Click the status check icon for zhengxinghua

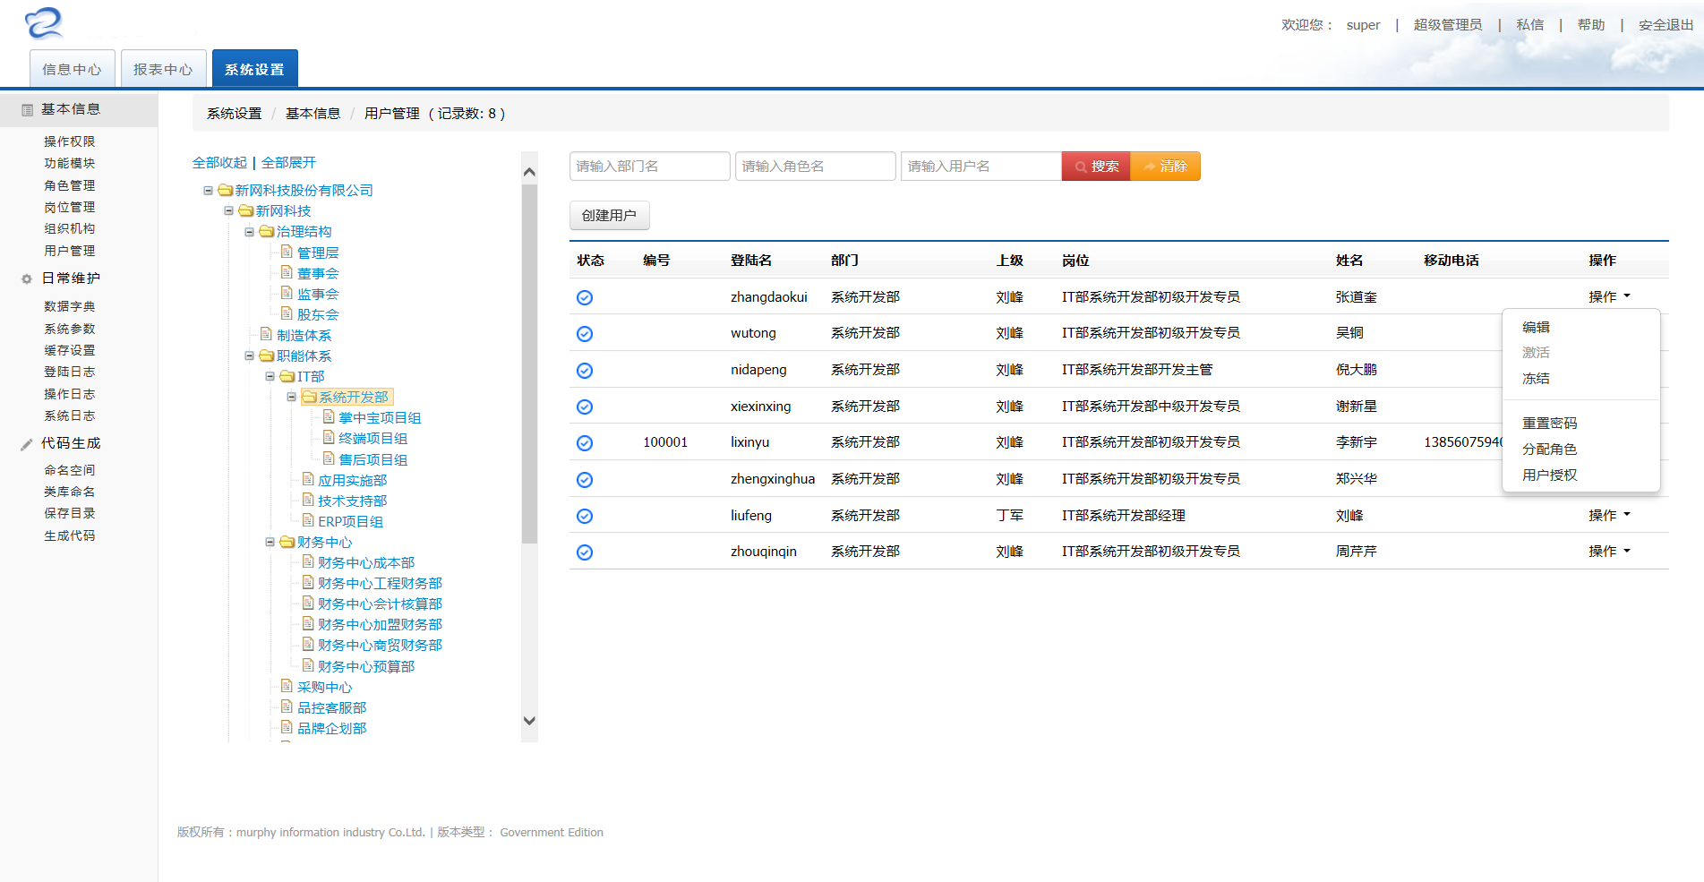click(x=585, y=480)
